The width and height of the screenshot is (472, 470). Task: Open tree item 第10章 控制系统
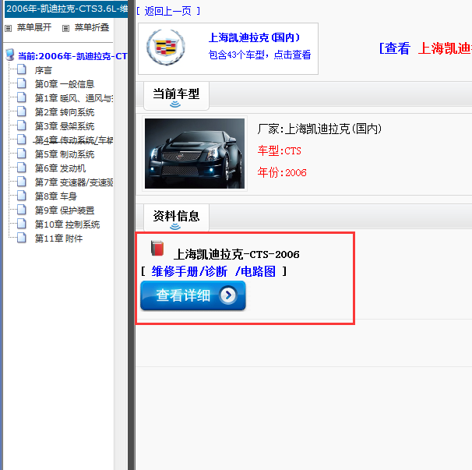(x=68, y=224)
